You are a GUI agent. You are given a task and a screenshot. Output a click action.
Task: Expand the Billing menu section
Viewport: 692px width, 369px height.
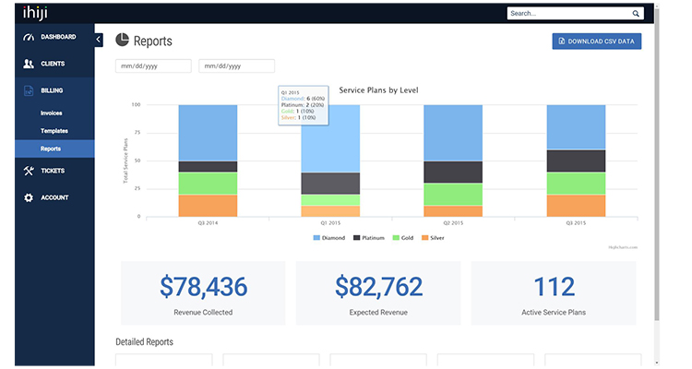click(x=54, y=90)
